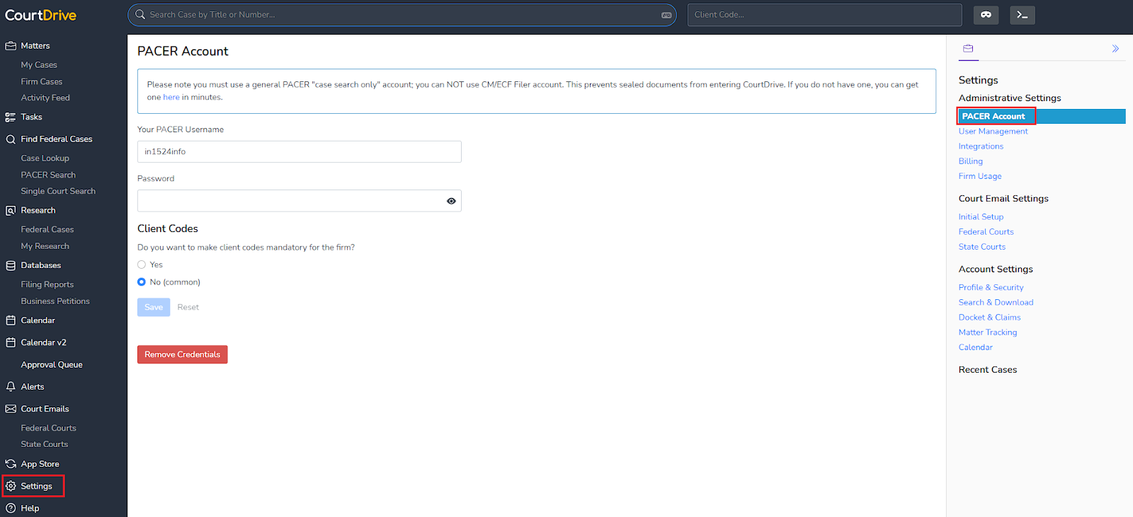Click the keyboard icon in search bar
Viewport: 1133px width, 517px height.
coord(666,15)
